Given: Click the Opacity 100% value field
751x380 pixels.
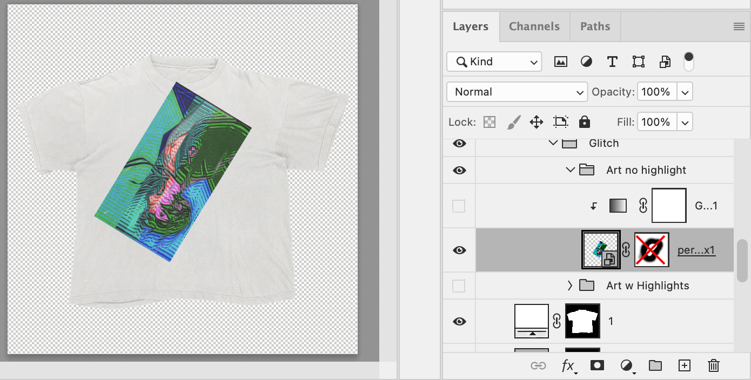Looking at the screenshot, I should pyautogui.click(x=657, y=92).
